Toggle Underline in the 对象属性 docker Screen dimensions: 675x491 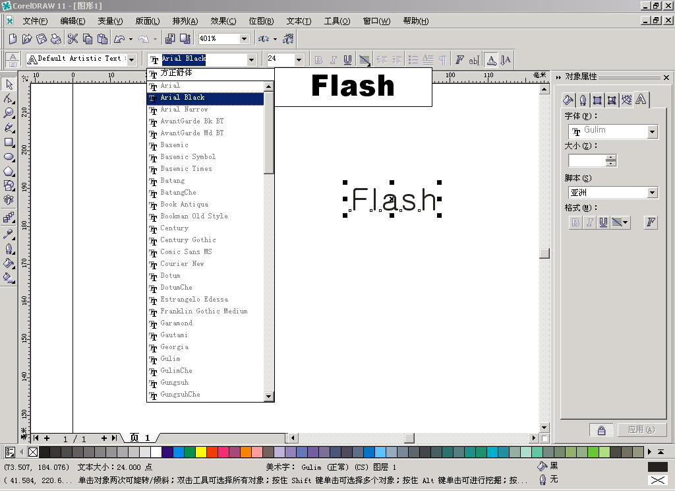604,222
